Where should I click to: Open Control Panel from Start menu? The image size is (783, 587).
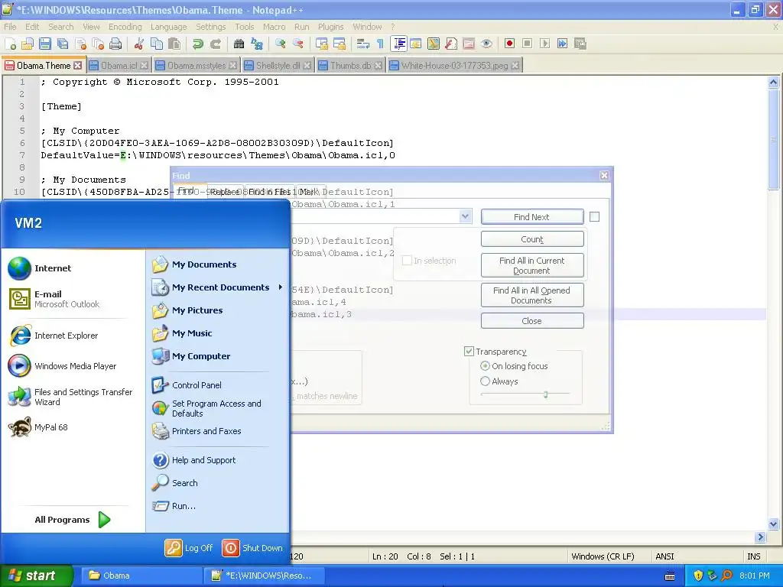[x=187, y=385]
